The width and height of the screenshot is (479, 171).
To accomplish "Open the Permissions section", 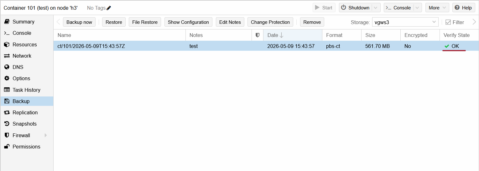I will pyautogui.click(x=27, y=147).
